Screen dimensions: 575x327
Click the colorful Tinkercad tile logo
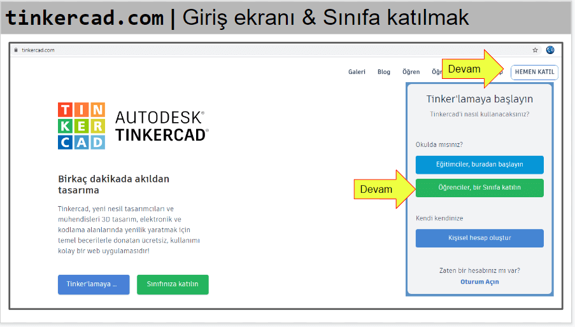pos(82,125)
